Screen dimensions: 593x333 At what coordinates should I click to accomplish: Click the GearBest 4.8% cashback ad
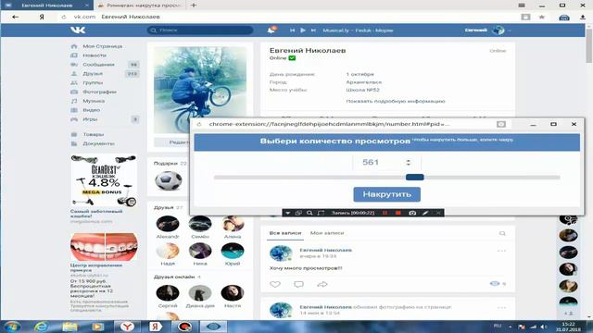tap(104, 180)
